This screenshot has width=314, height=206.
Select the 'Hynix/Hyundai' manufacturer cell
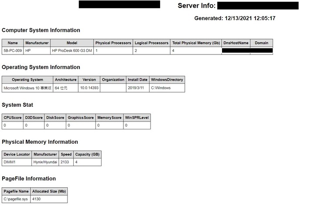[45, 162]
